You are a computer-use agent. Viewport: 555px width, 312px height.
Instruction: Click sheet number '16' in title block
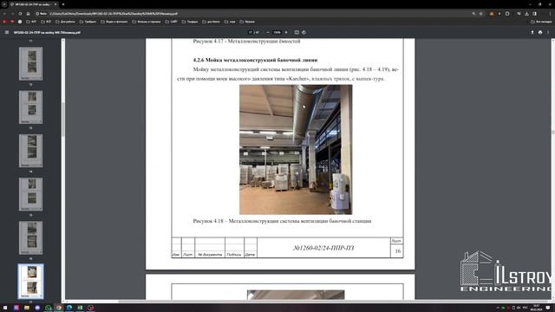coord(398,250)
